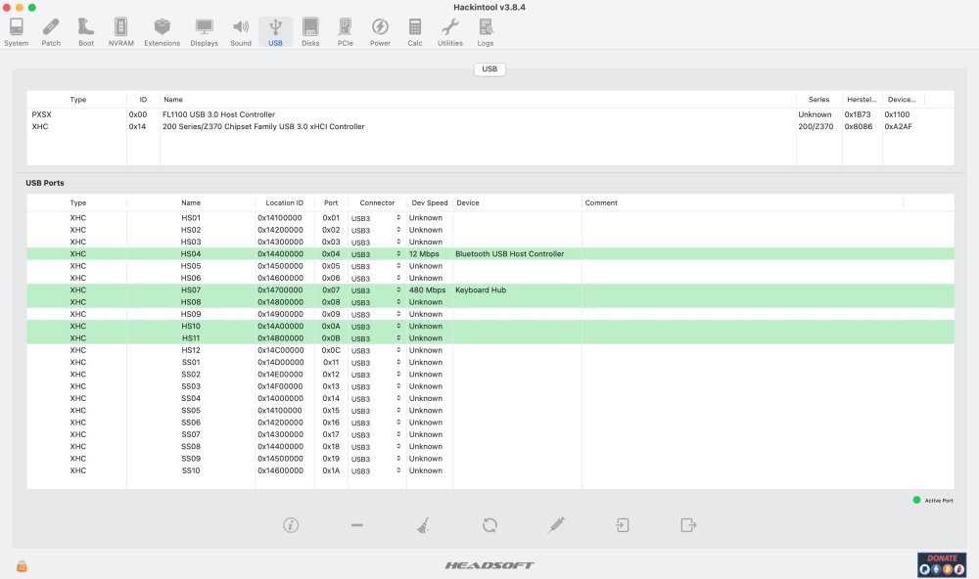Open connector dropdown for SS10

click(x=377, y=471)
